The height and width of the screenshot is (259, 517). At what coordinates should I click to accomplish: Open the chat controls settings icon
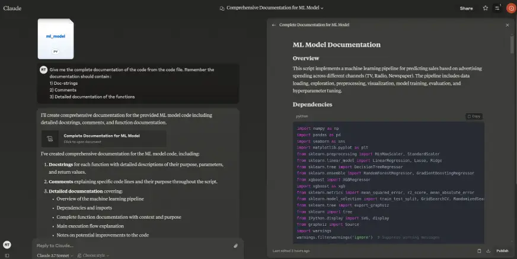click(x=497, y=8)
